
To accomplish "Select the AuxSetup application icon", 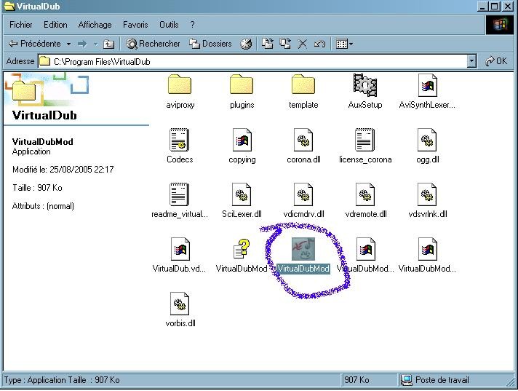I will 365,92.
